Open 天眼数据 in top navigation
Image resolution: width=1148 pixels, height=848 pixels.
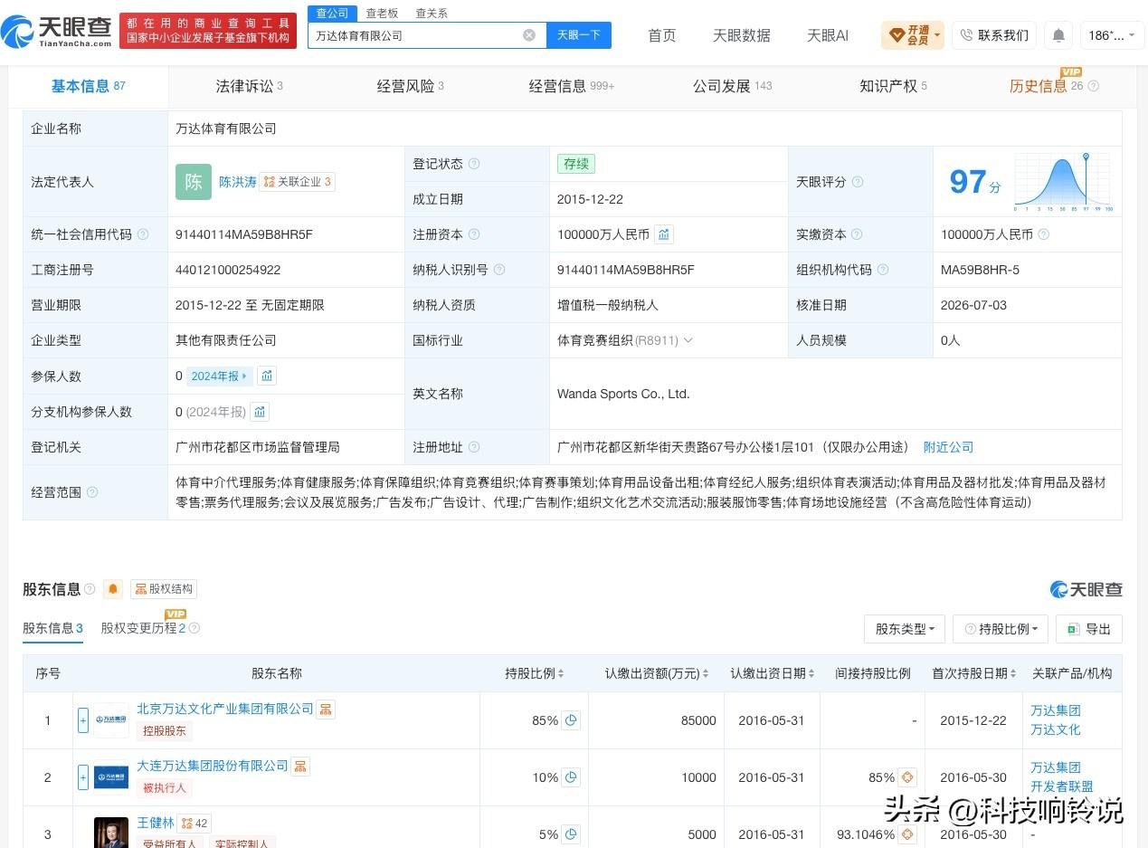coord(742,35)
